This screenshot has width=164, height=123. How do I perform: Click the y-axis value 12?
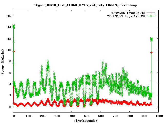[x=9, y=39]
